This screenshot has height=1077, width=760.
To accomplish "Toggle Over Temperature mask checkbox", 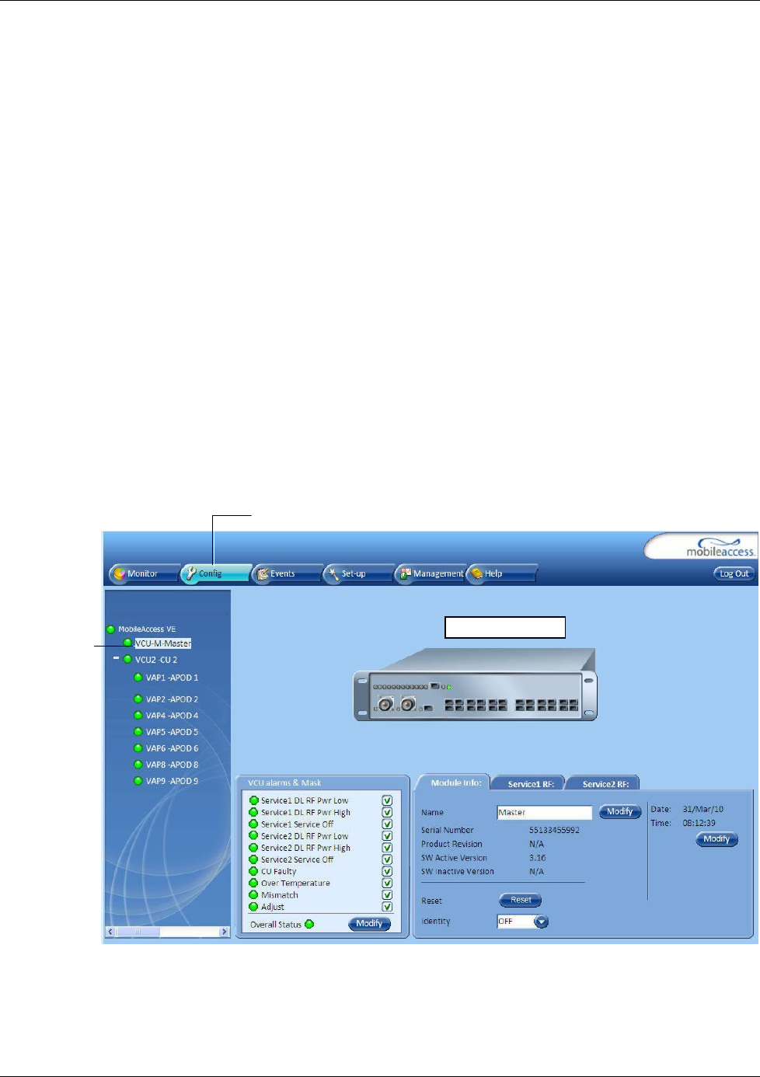I will 387,884.
